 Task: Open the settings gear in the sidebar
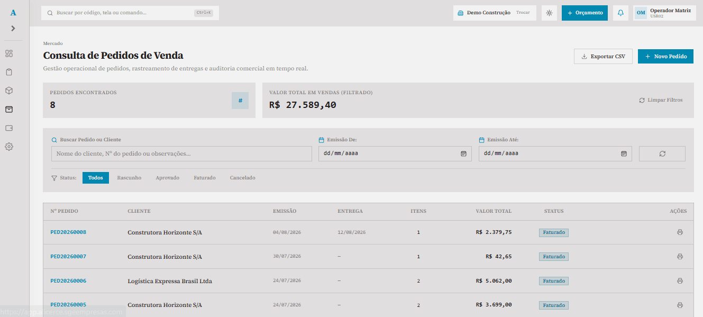point(9,147)
